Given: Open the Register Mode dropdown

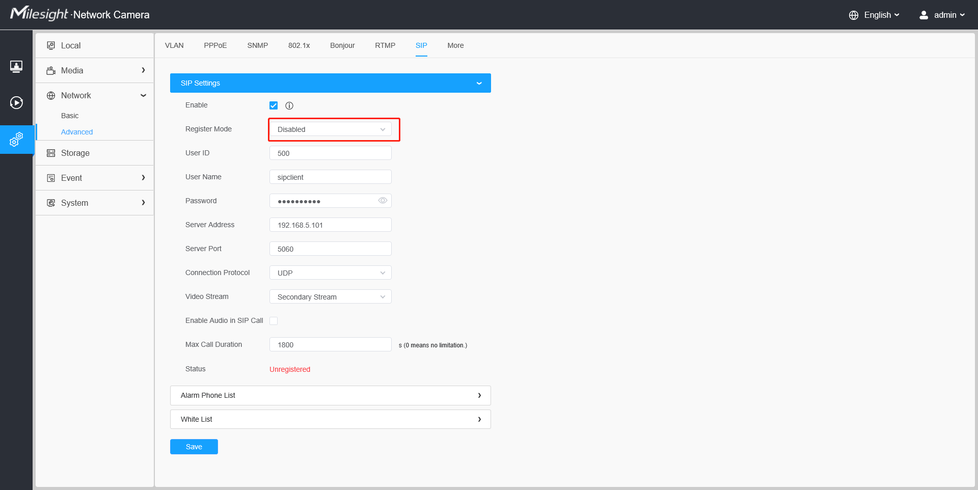Looking at the screenshot, I should 331,129.
